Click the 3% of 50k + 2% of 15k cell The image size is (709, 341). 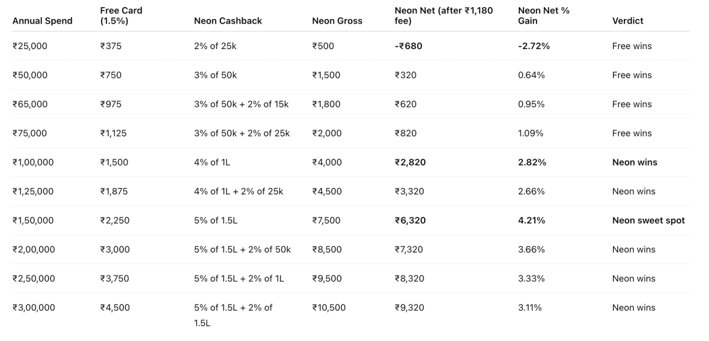tap(241, 105)
